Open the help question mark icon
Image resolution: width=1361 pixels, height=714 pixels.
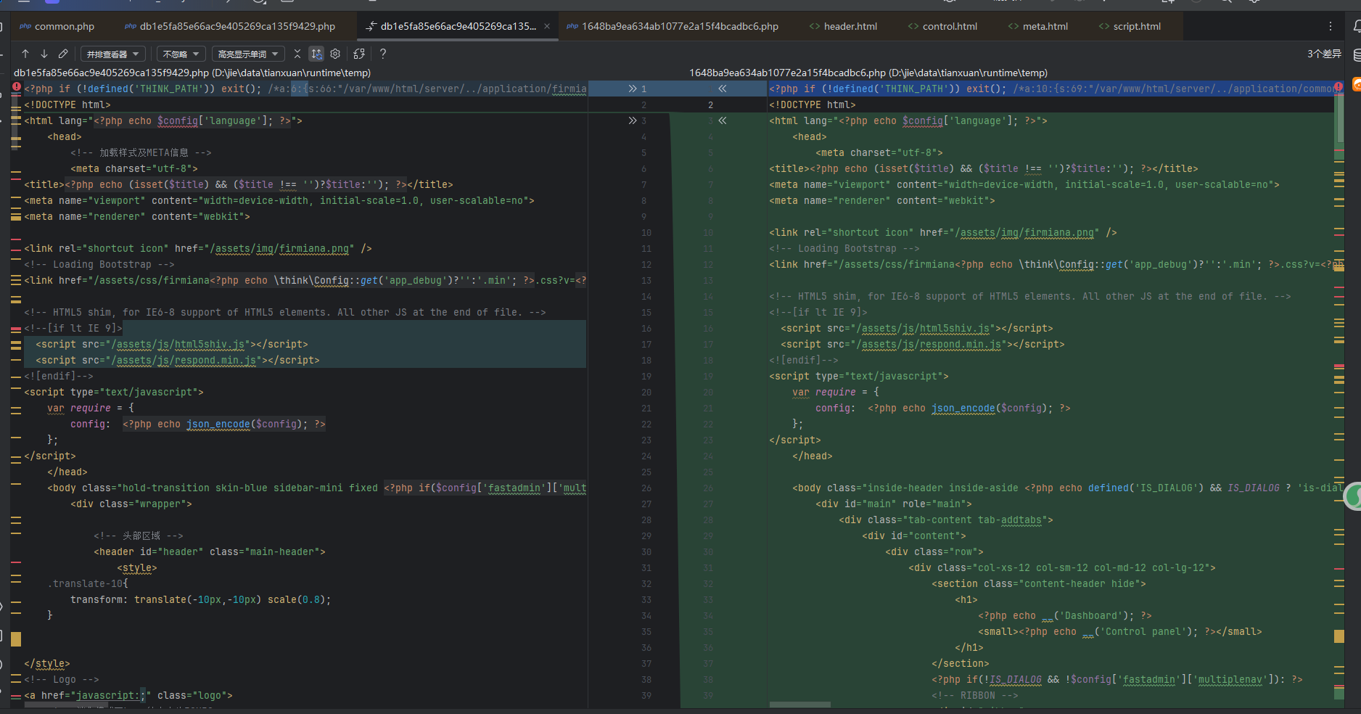(x=383, y=54)
